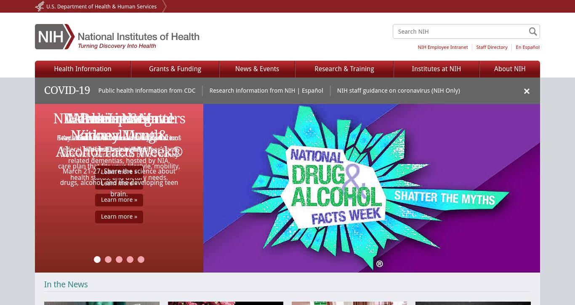The image size is (575, 305).
Task: Open Research information from NIH link
Action: (x=252, y=91)
